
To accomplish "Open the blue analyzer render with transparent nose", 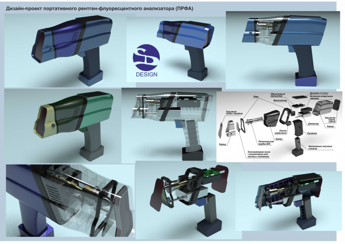I will tap(283, 50).
